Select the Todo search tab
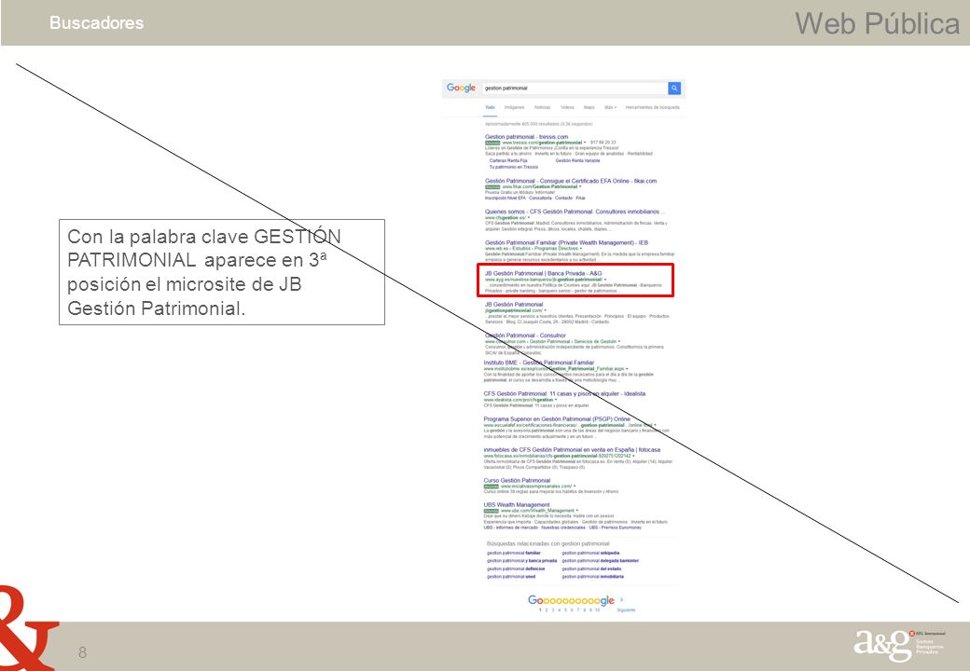 pos(490,107)
